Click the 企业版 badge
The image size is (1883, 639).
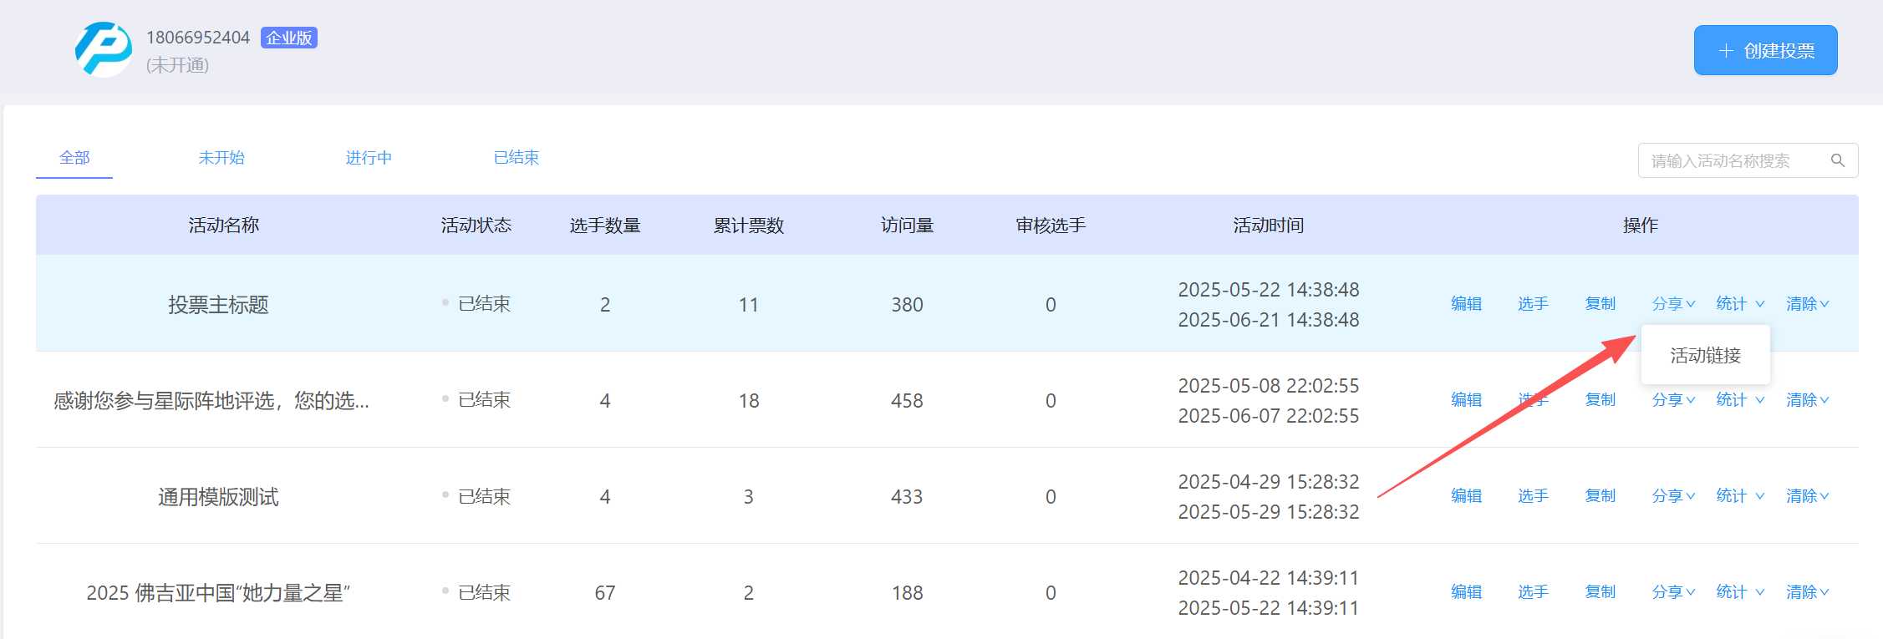tap(288, 38)
